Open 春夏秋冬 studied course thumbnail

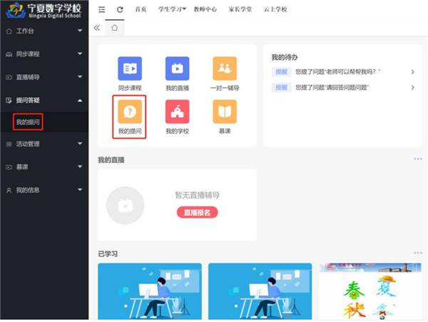[x=370, y=291]
